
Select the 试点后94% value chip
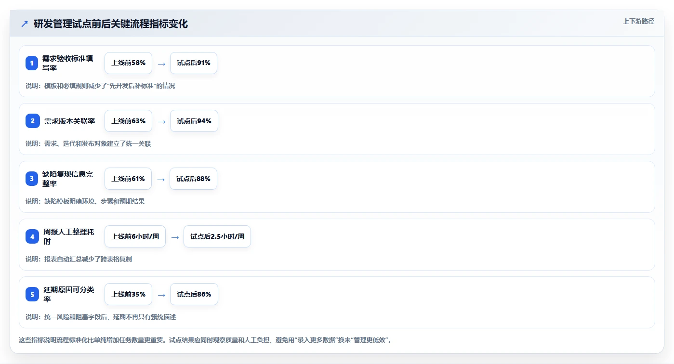click(x=194, y=121)
